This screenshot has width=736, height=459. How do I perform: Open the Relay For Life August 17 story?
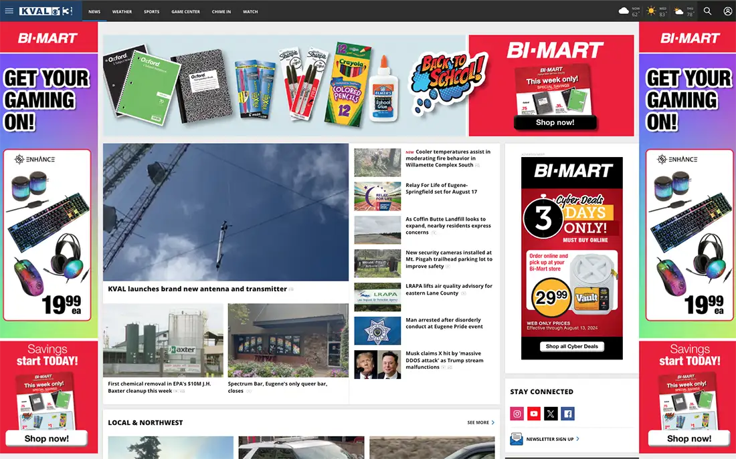pyautogui.click(x=441, y=188)
